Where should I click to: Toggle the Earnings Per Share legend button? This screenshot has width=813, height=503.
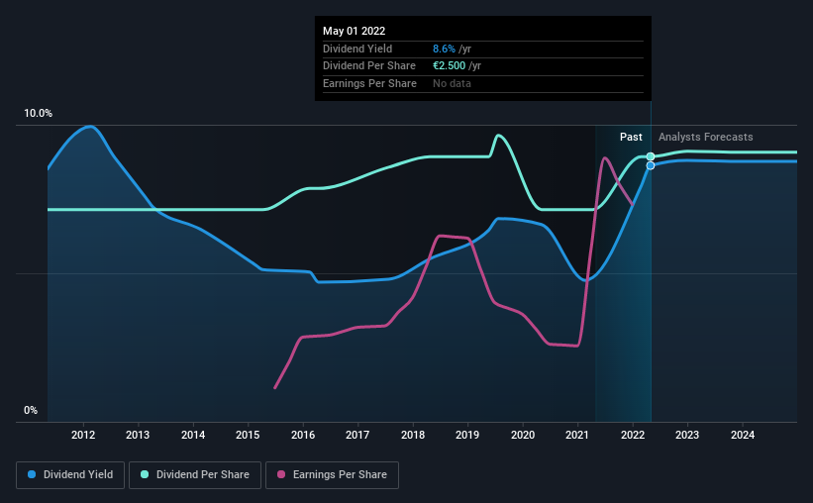coord(332,475)
